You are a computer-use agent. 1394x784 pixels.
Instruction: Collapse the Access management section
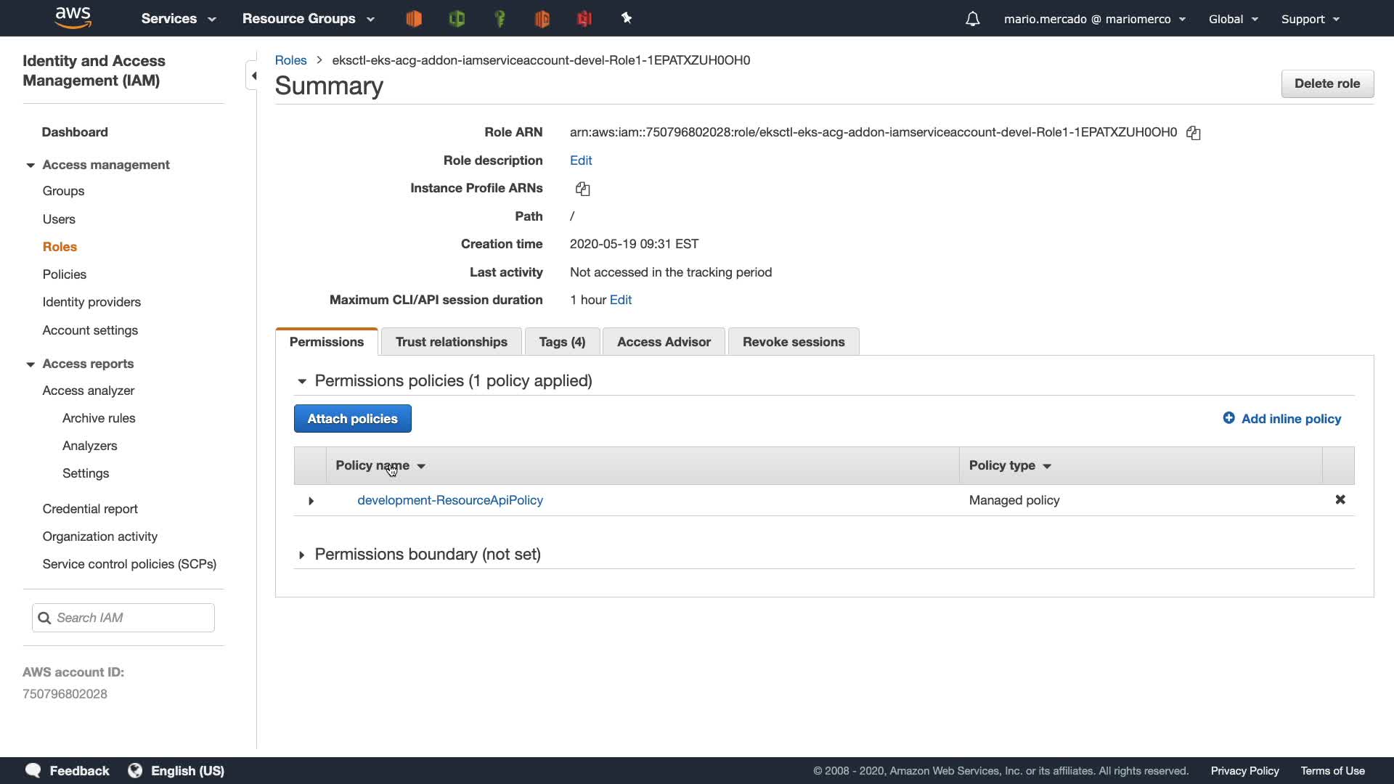point(30,166)
